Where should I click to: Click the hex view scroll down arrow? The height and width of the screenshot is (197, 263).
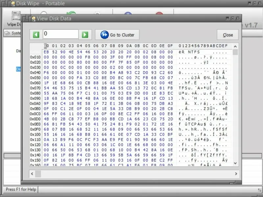pos(235,163)
